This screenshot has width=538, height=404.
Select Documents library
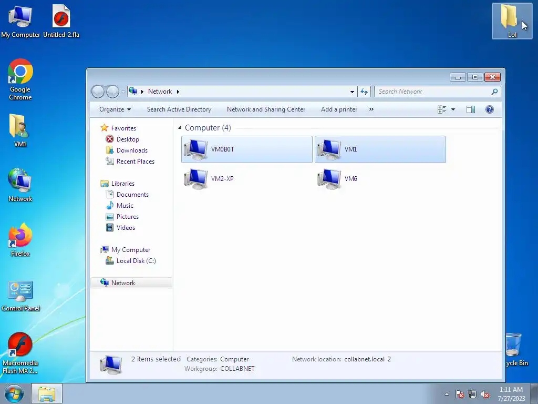(x=132, y=195)
